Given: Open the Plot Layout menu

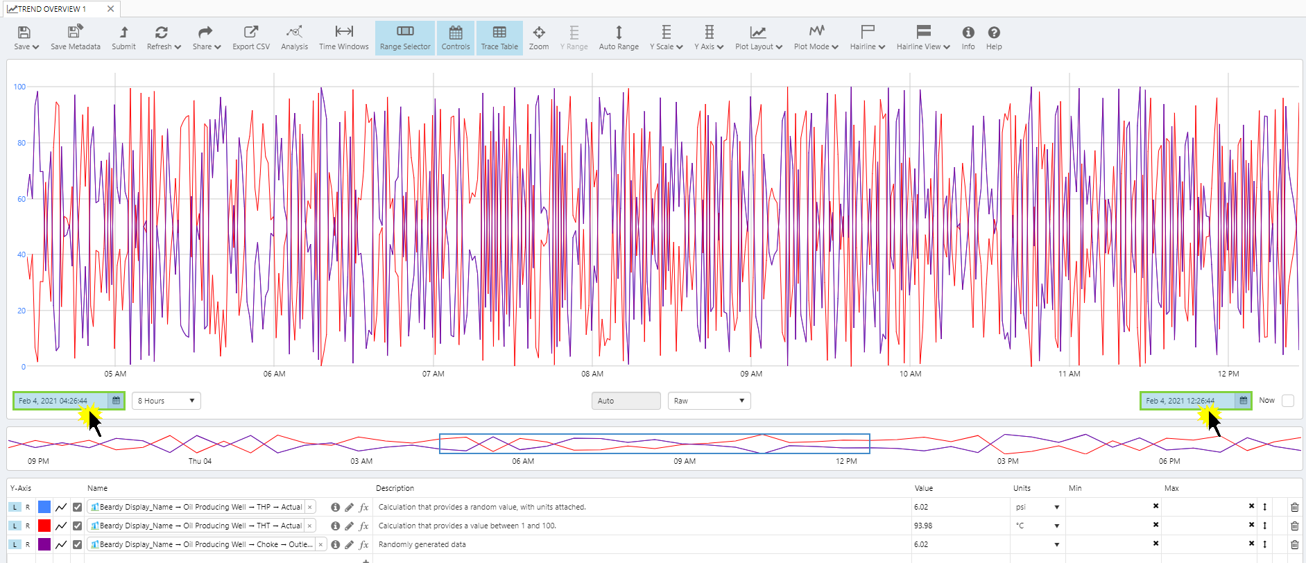Looking at the screenshot, I should 758,37.
